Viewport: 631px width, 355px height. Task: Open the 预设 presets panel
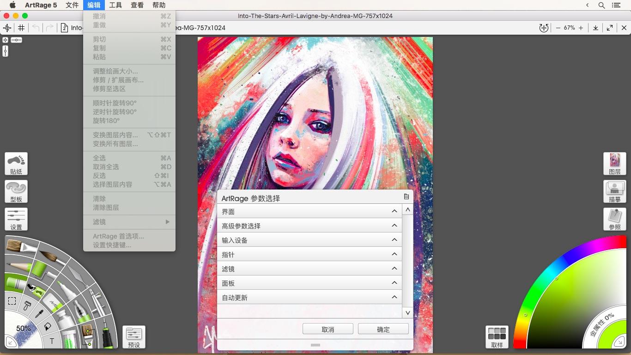coord(134,337)
